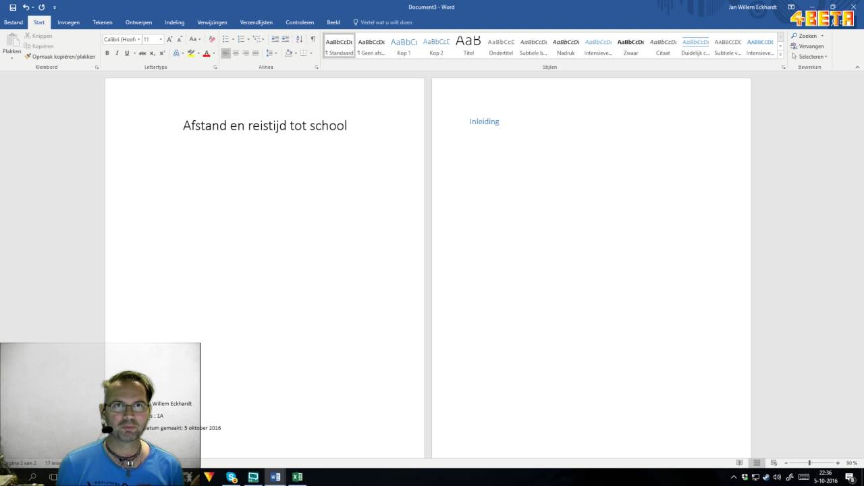This screenshot has width=864, height=486.
Task: Switch to the Controleren tab
Action: [x=300, y=22]
